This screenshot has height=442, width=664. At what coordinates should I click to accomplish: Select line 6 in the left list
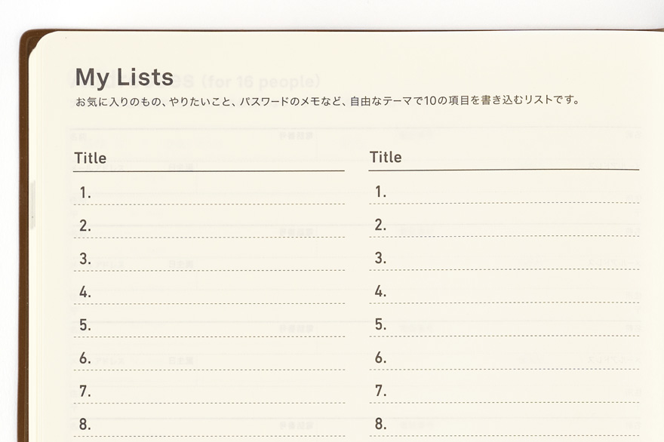coord(209,359)
